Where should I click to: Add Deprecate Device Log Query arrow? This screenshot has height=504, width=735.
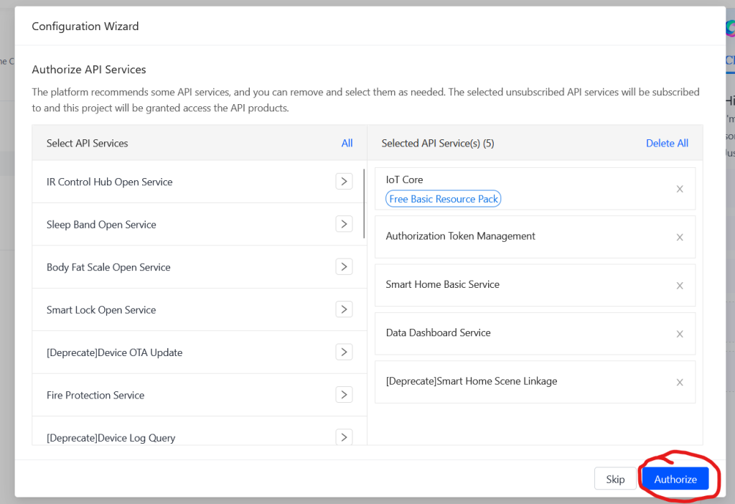[344, 437]
